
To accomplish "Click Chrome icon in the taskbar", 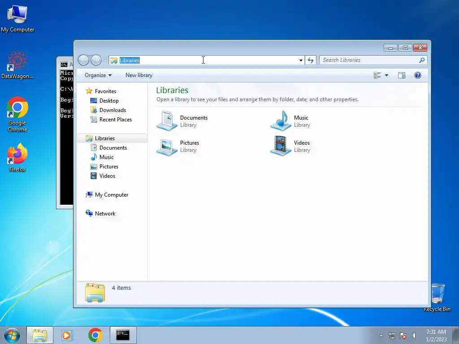I will (95, 335).
